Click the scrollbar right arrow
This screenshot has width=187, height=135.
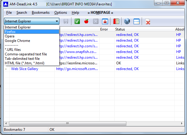[x=182, y=123]
